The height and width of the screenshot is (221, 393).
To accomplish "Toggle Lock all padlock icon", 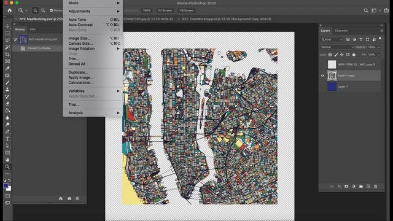I will pyautogui.click(x=354, y=55).
